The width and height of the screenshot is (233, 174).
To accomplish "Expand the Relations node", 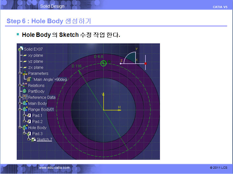I will (20, 85).
